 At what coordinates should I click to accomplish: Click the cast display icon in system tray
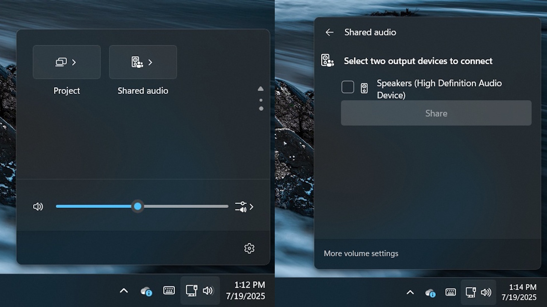click(x=191, y=290)
